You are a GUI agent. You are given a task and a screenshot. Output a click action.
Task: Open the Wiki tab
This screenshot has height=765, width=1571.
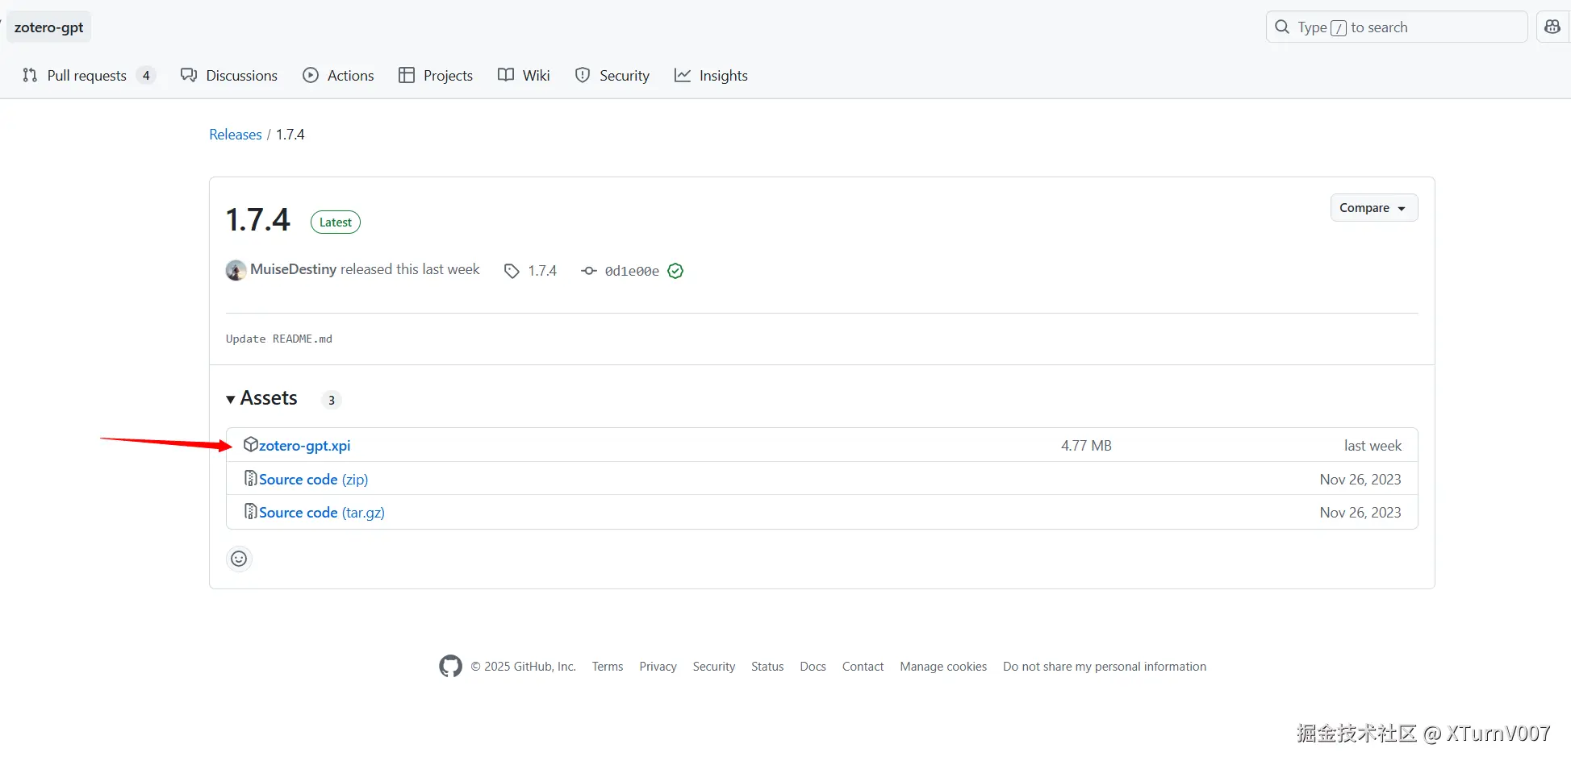click(x=524, y=76)
